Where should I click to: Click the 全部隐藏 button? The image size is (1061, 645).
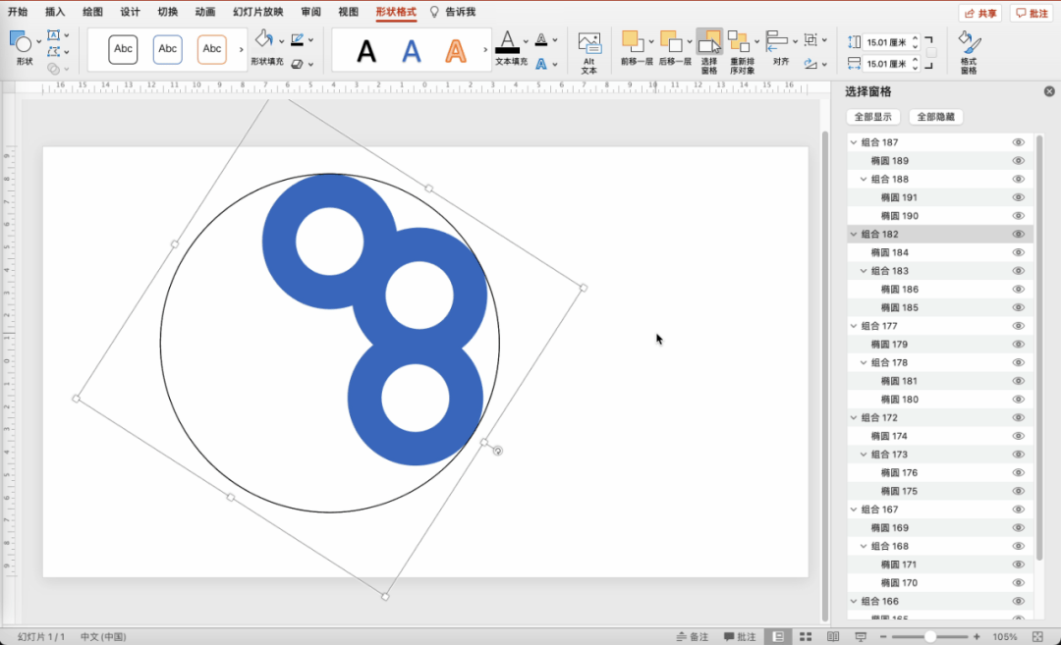coord(936,117)
